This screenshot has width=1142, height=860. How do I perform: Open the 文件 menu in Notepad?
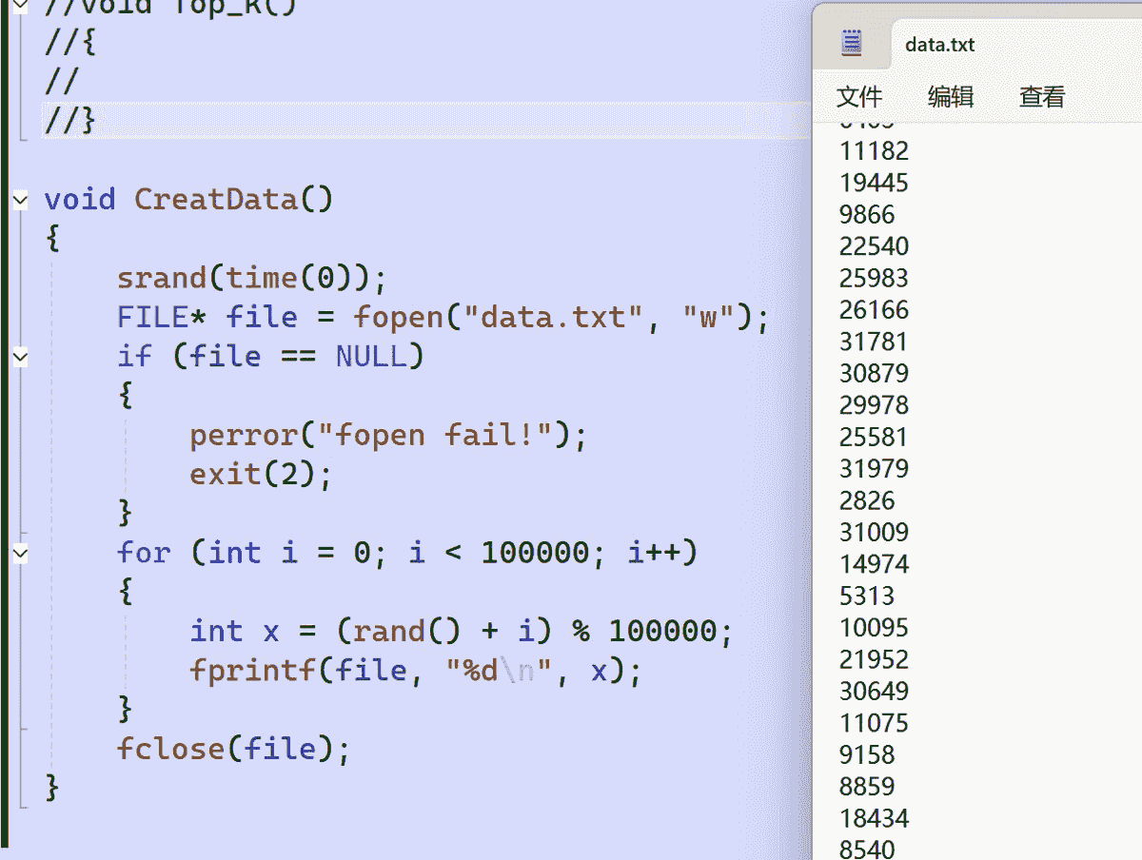click(x=859, y=96)
